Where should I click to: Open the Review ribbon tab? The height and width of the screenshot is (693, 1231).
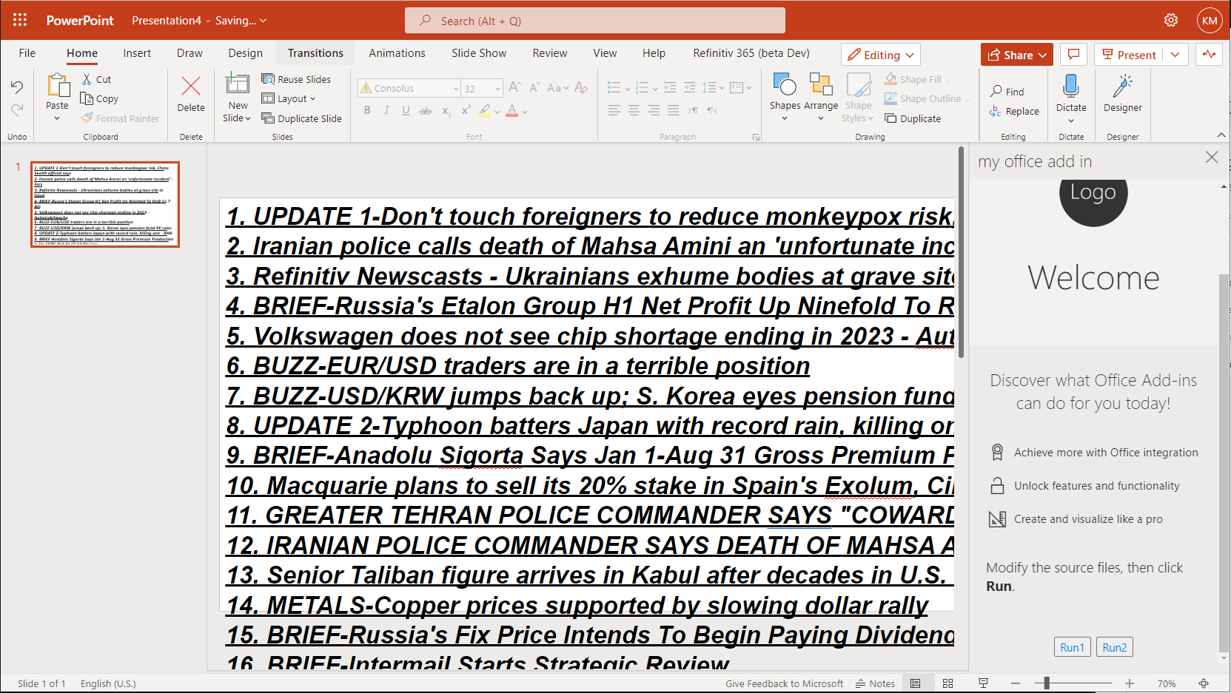[x=549, y=53]
